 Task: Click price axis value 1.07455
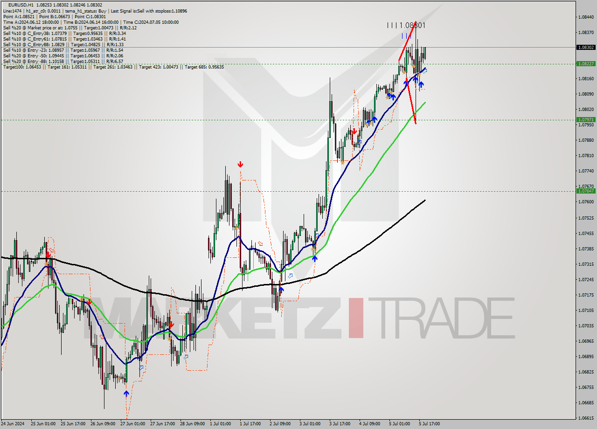pos(586,233)
